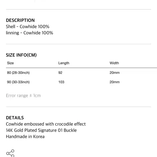Click the Width column header
Screen dimensions: 157x157
114,63
